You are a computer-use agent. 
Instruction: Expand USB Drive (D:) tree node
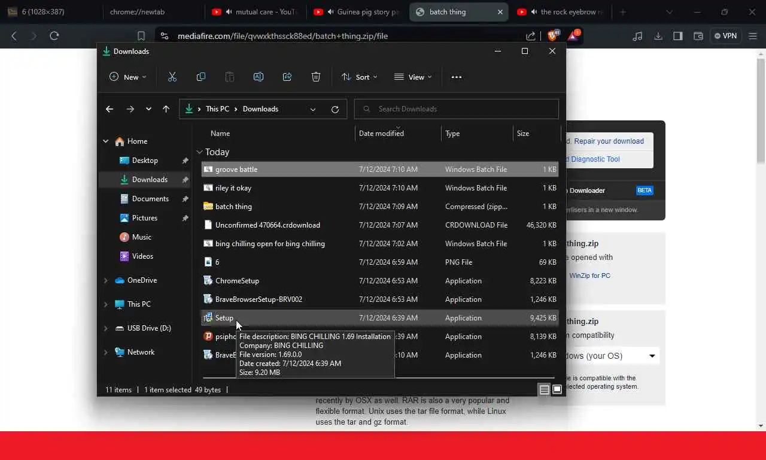(106, 328)
